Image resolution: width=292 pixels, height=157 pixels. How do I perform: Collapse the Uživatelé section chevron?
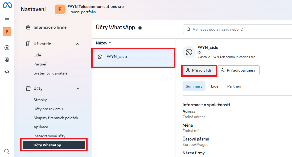coord(78,44)
